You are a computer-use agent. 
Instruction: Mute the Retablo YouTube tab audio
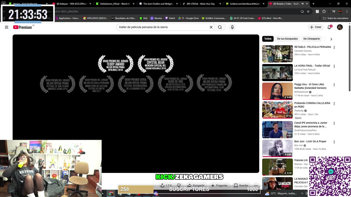click(x=302, y=4)
